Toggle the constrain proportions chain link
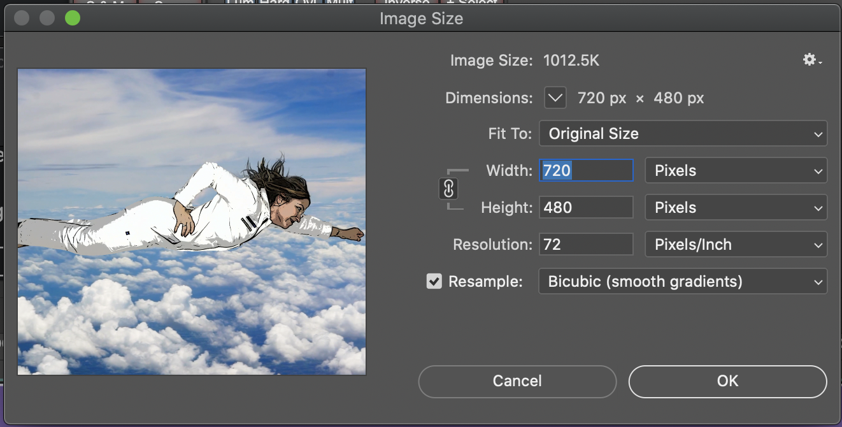 coord(450,189)
